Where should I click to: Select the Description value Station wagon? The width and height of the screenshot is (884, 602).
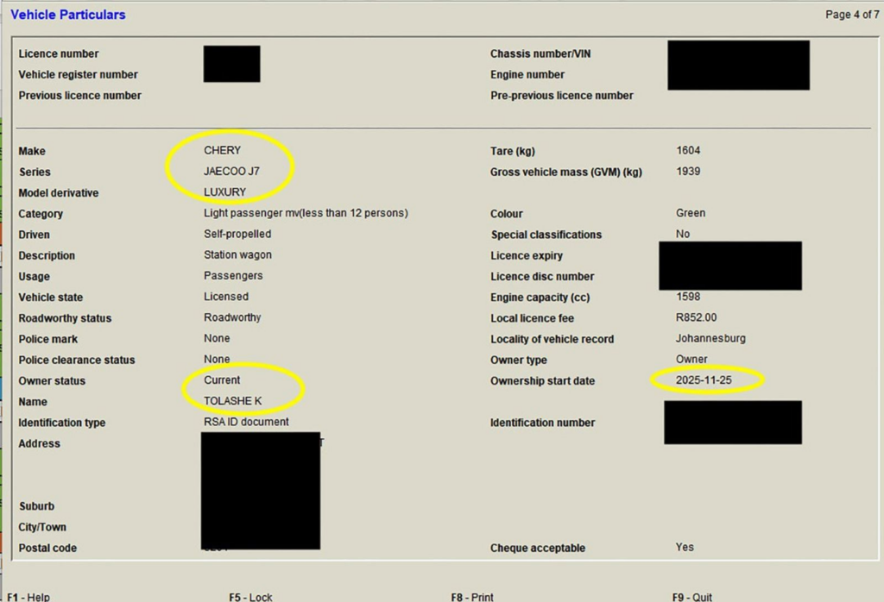point(237,255)
